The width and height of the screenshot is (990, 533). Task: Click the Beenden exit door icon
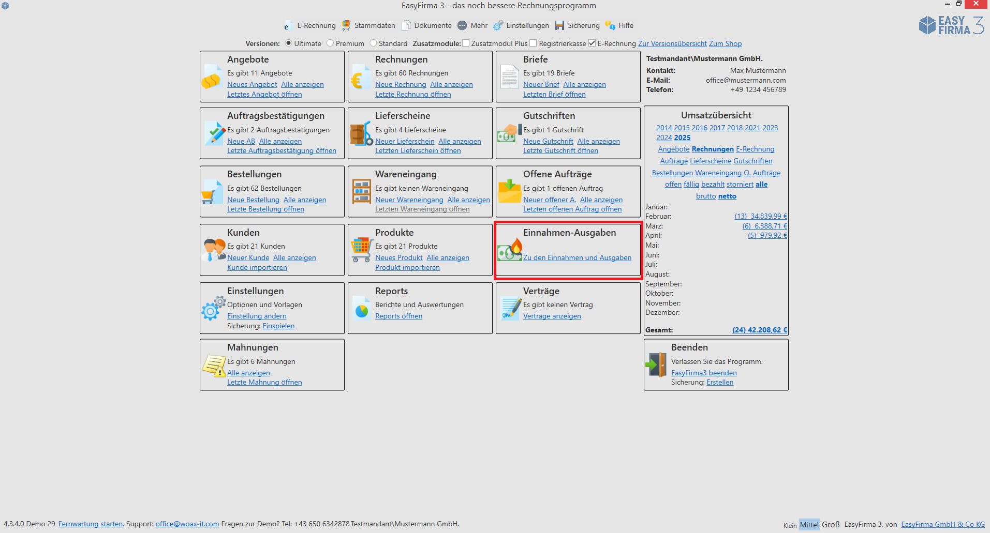656,365
